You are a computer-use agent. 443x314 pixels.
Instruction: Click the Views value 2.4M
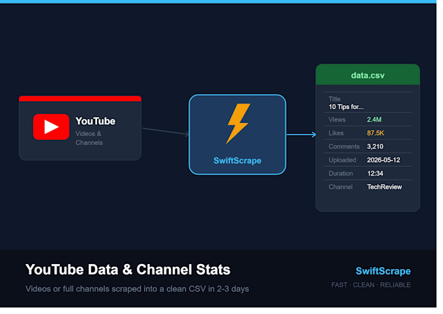[x=374, y=120]
